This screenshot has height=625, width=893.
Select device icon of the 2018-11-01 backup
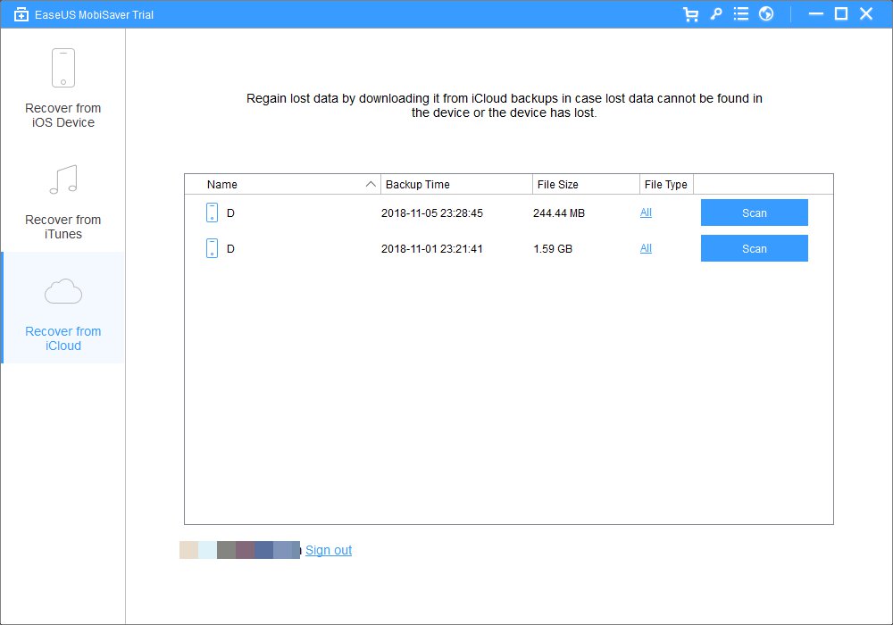point(212,248)
